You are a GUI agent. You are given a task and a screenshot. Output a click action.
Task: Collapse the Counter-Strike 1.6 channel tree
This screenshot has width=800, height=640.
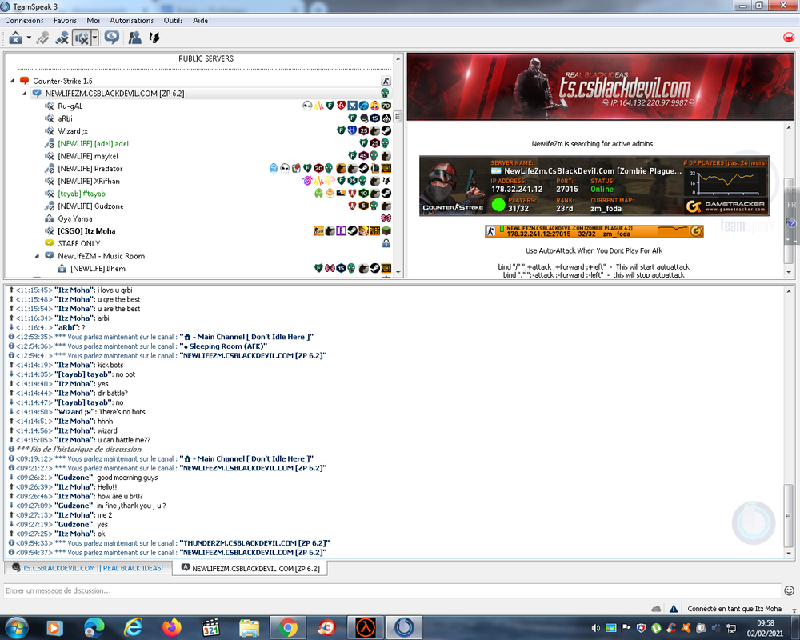[12, 81]
